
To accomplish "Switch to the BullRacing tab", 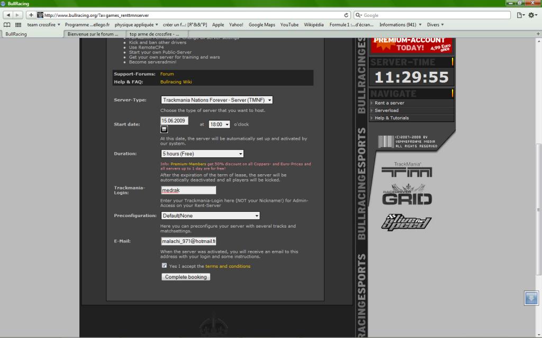I will [32, 34].
